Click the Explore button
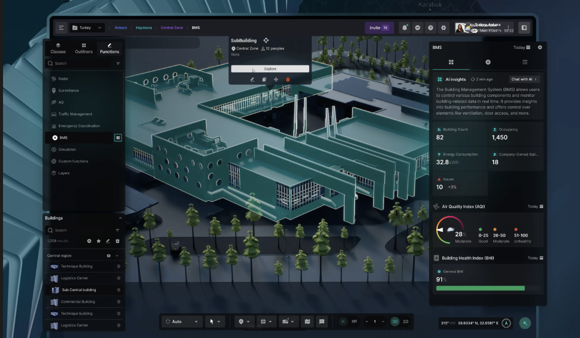580x338 pixels. point(270,69)
